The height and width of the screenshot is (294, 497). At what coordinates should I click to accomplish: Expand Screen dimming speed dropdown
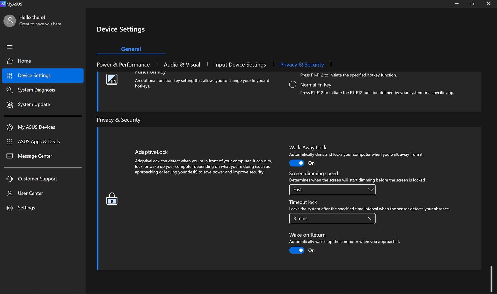point(332,189)
